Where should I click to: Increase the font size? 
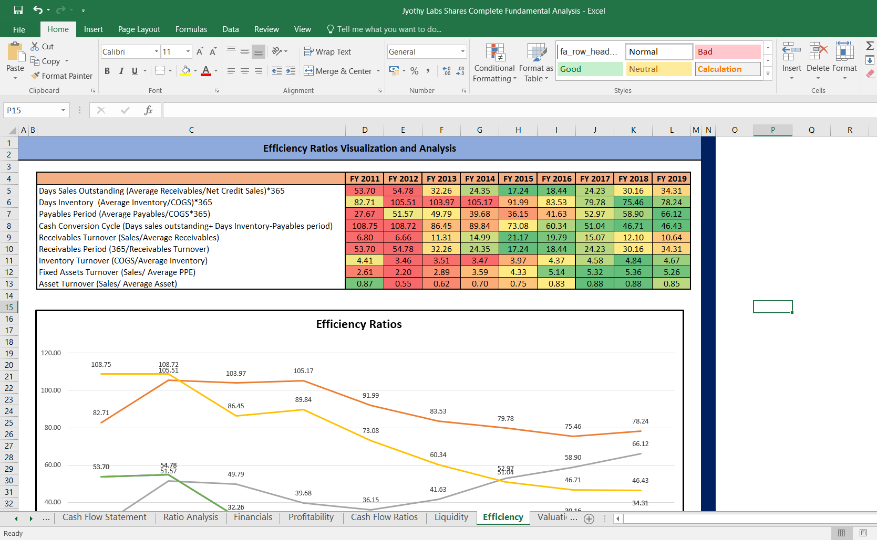pyautogui.click(x=200, y=51)
